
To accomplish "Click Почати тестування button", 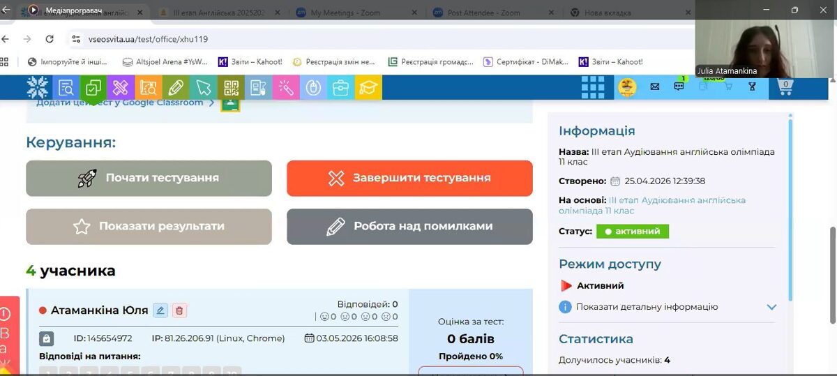I will pos(149,178).
